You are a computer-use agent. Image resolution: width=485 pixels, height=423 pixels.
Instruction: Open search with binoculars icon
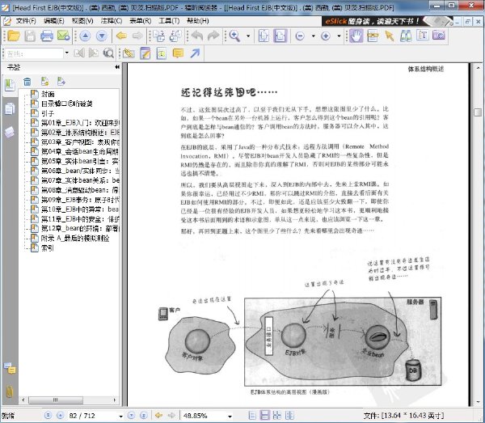(x=406, y=36)
